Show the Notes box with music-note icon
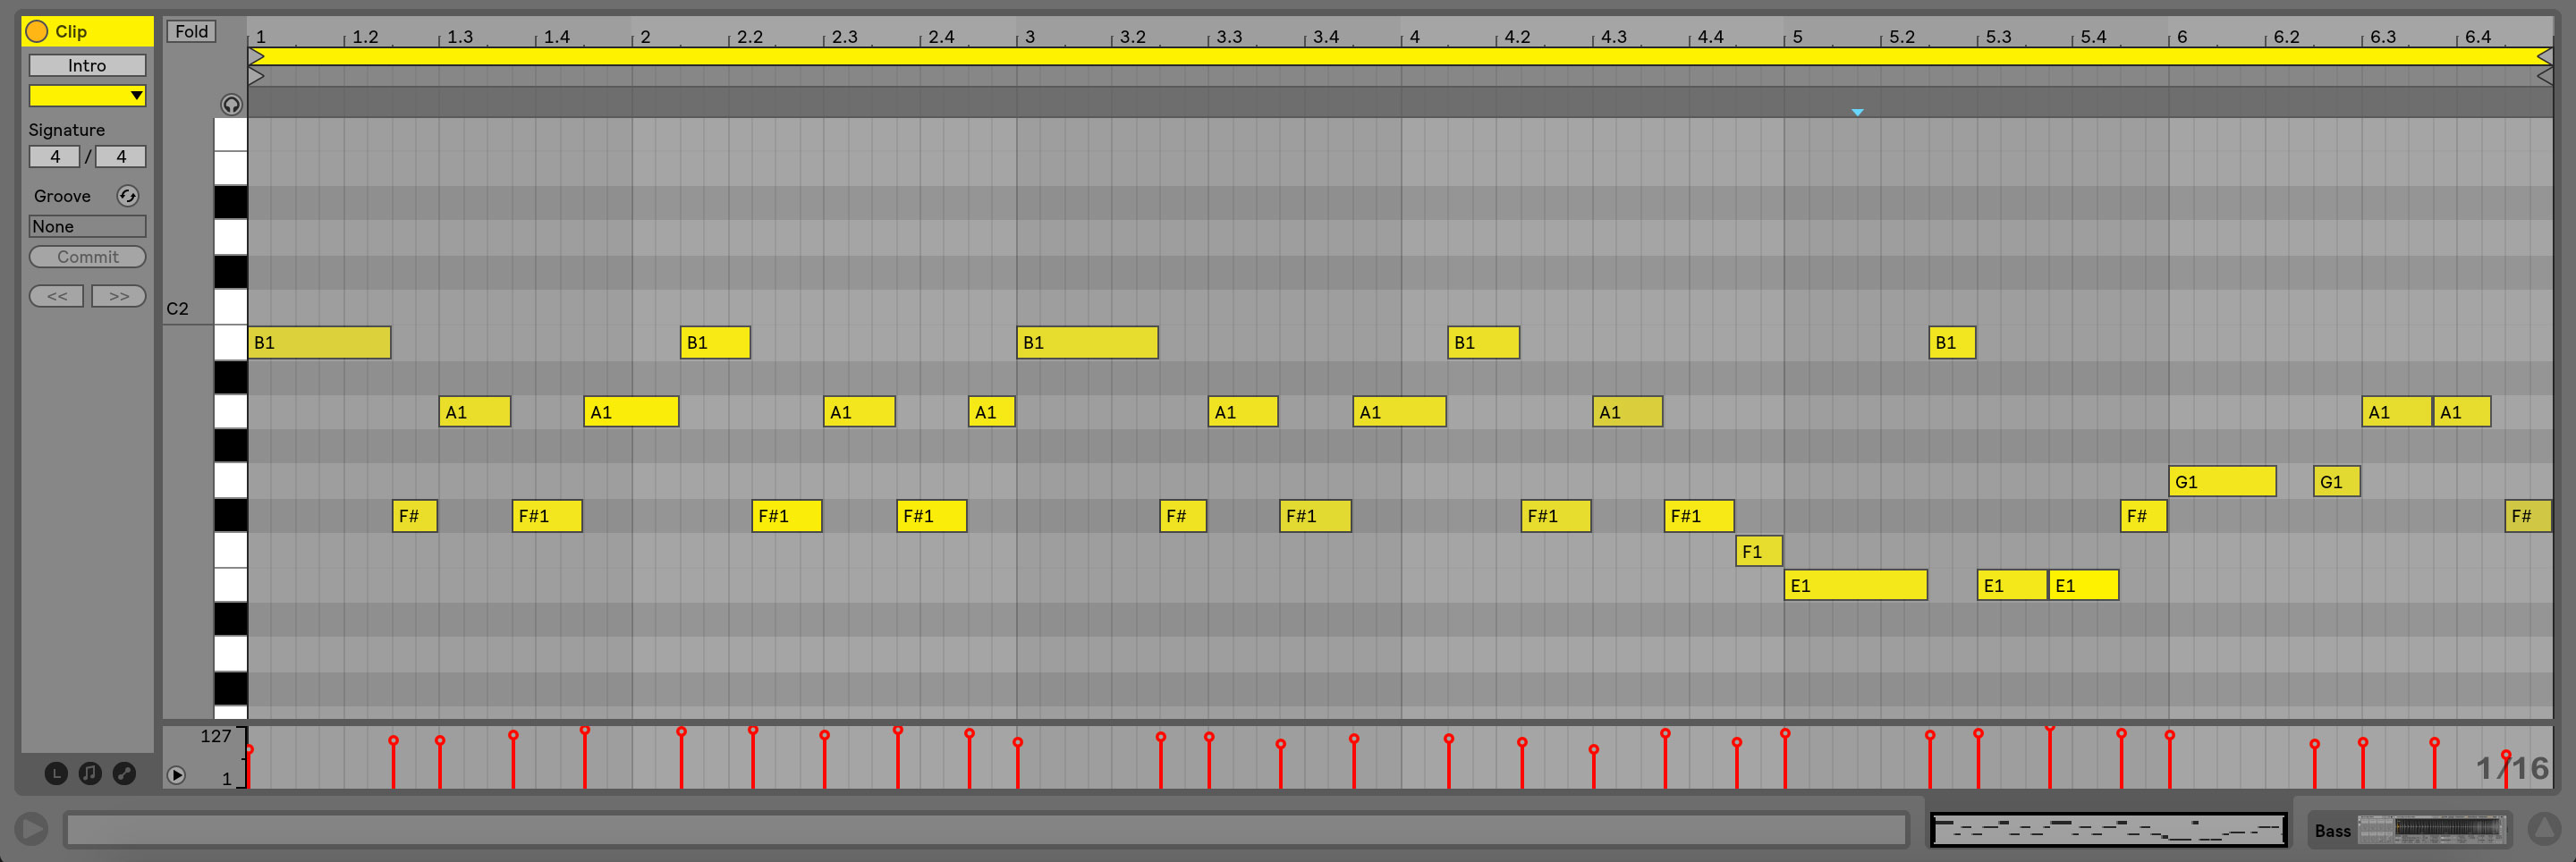The height and width of the screenshot is (862, 2576). 90,773
